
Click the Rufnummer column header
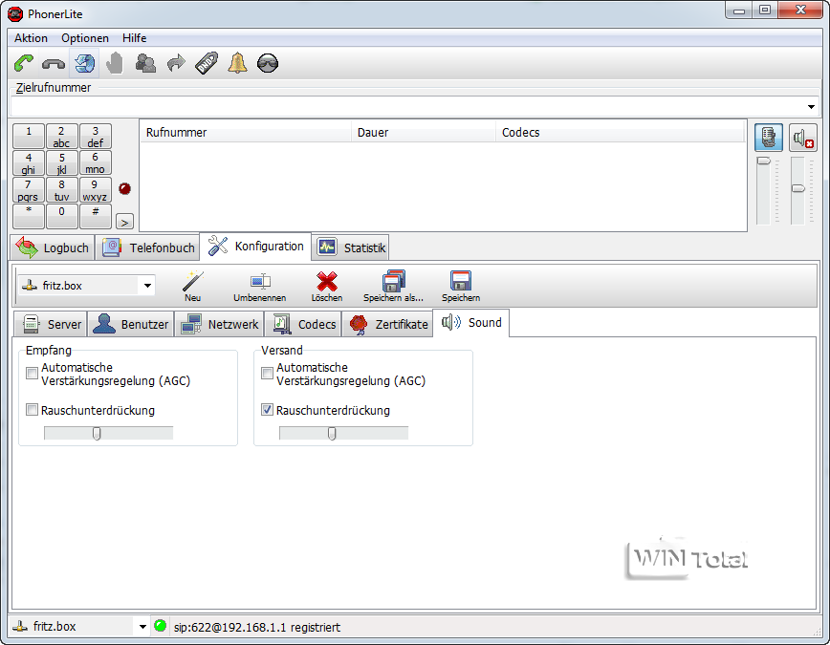click(245, 133)
